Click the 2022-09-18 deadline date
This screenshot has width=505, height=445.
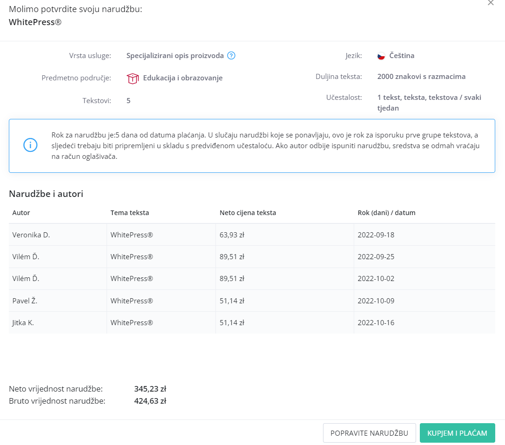[x=376, y=235]
